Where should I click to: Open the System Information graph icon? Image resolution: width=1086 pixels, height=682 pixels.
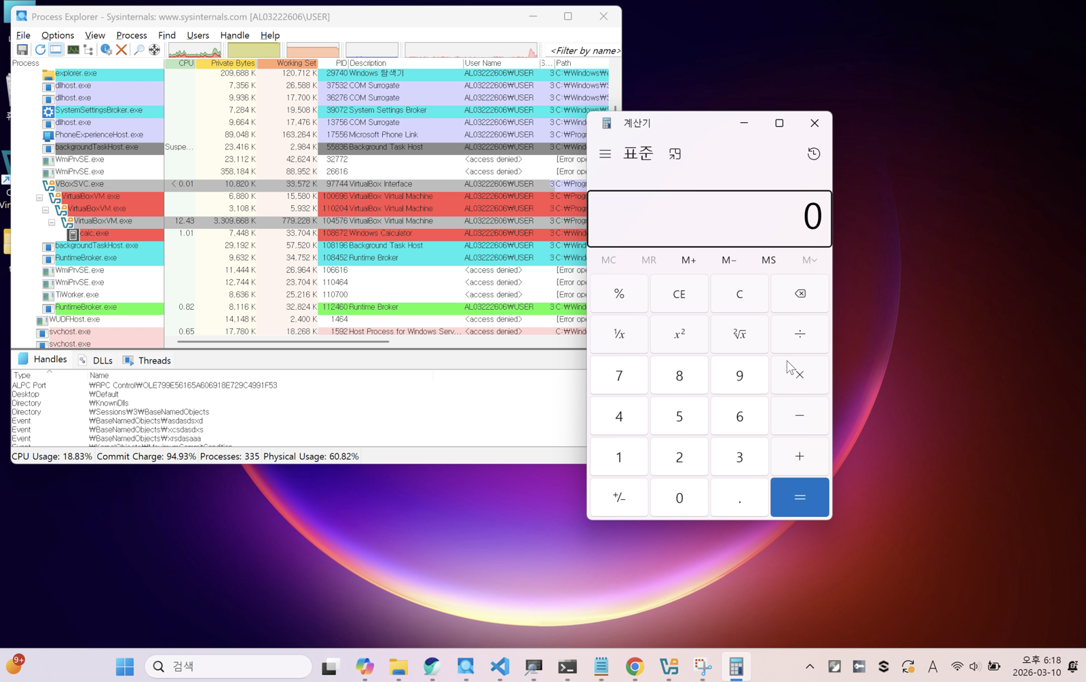(x=73, y=50)
